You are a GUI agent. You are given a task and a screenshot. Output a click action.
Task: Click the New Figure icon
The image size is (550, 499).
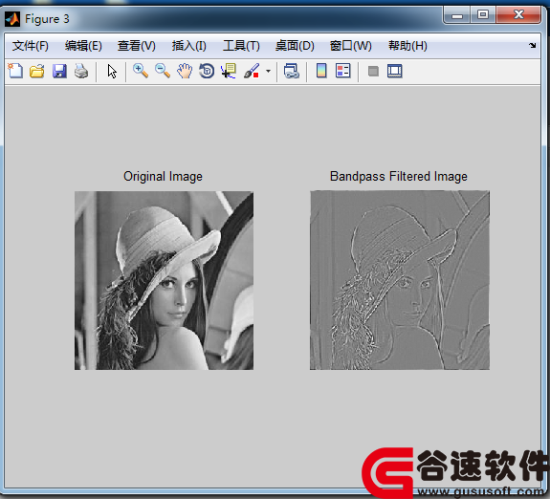click(x=15, y=71)
